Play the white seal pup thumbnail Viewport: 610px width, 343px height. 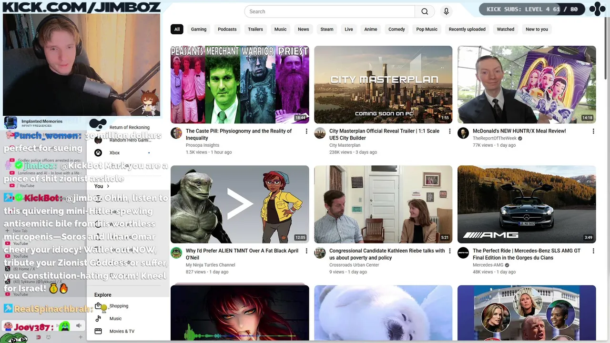click(383, 313)
